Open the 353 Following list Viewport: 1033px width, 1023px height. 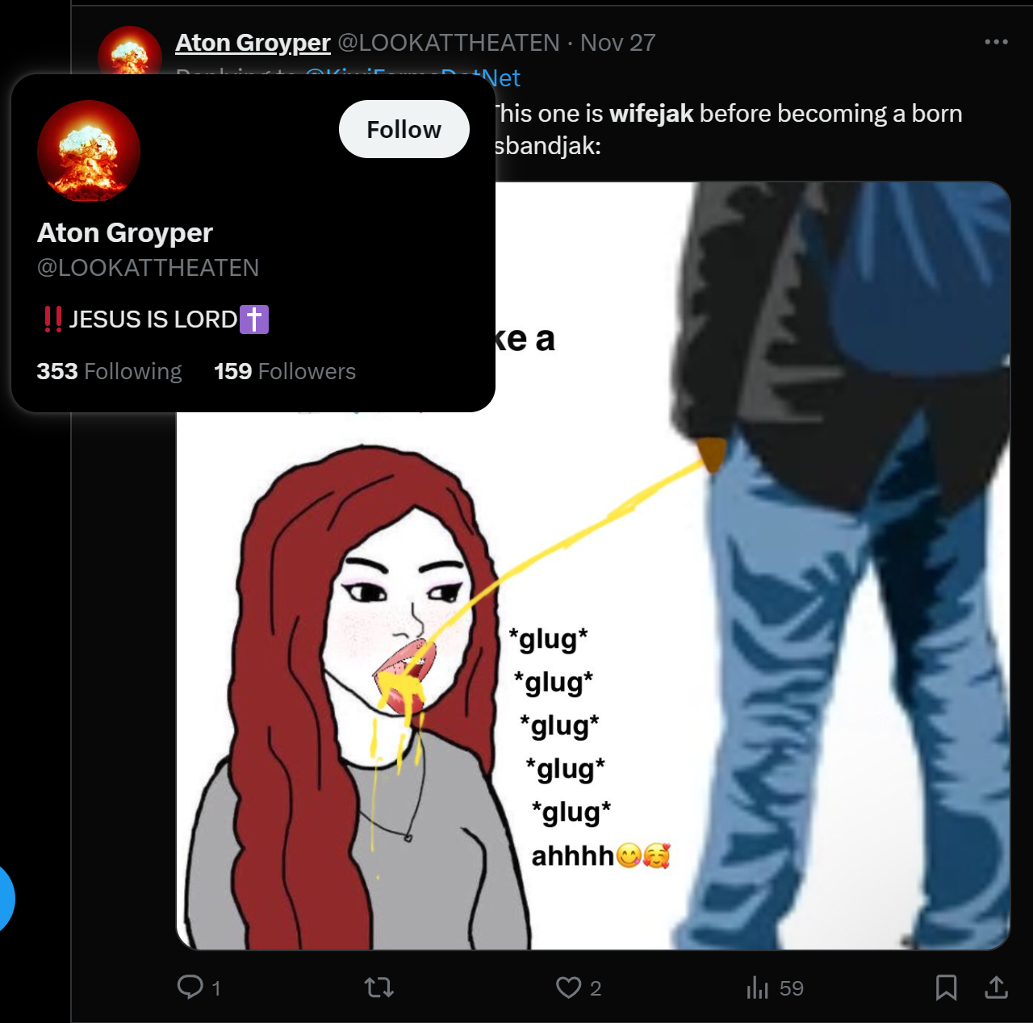(x=109, y=371)
